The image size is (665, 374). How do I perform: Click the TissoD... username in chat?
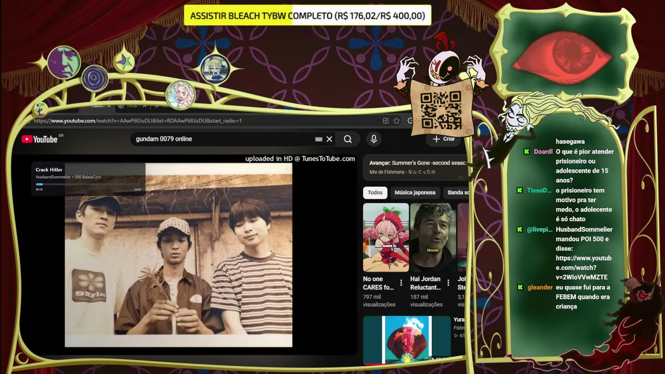tap(539, 191)
